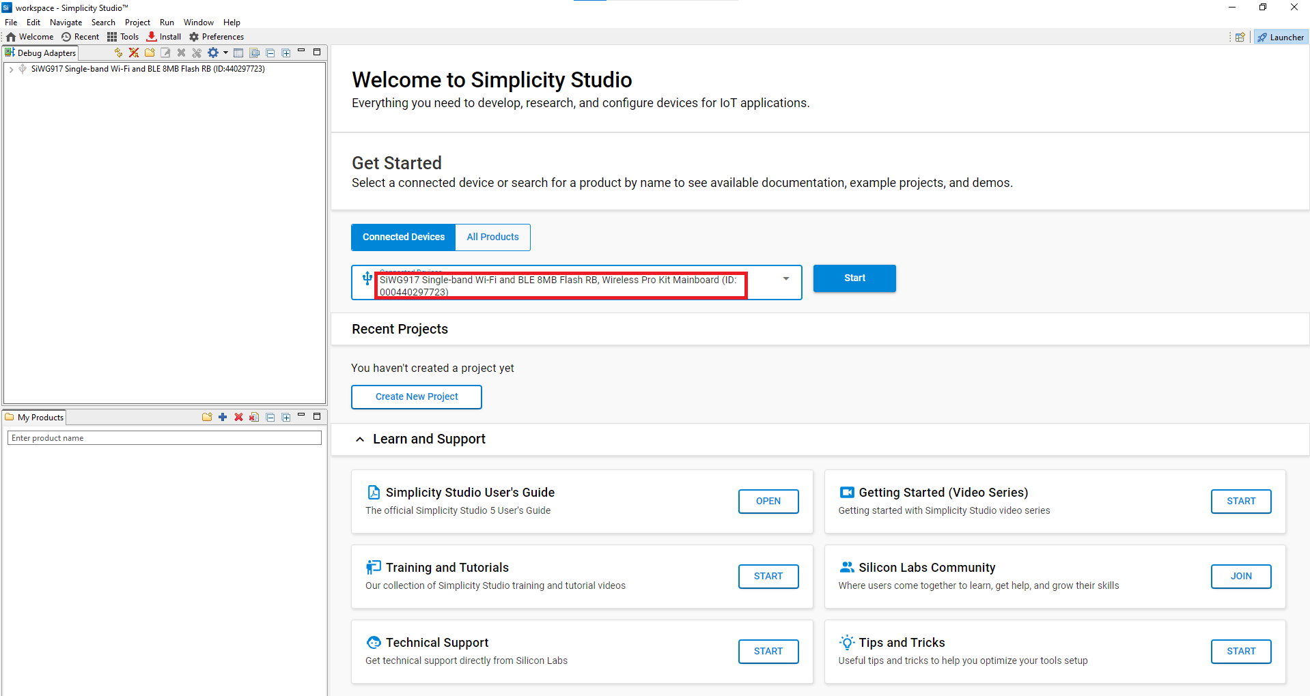Refresh the Debug Adapters list
The image size is (1310, 696).
coord(118,53)
